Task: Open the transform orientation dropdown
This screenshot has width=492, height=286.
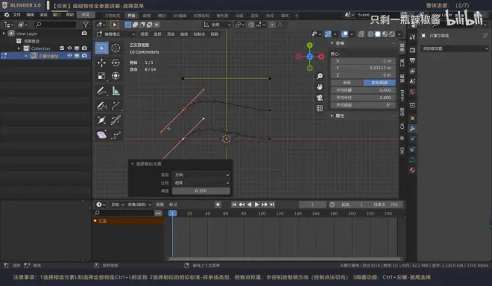Action: pyautogui.click(x=217, y=25)
